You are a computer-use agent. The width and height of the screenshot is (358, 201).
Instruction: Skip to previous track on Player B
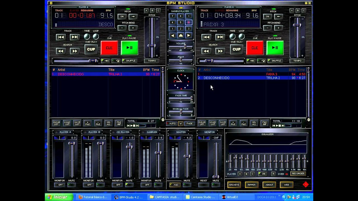pyautogui.click(x=206, y=37)
